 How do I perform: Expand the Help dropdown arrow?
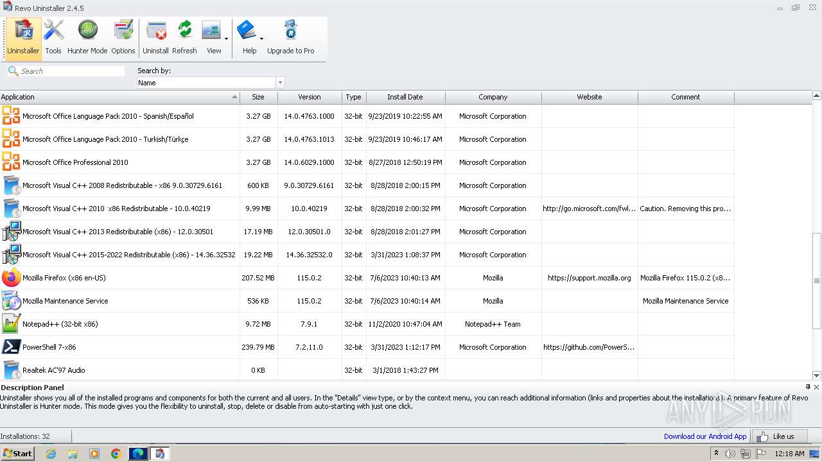(x=261, y=38)
